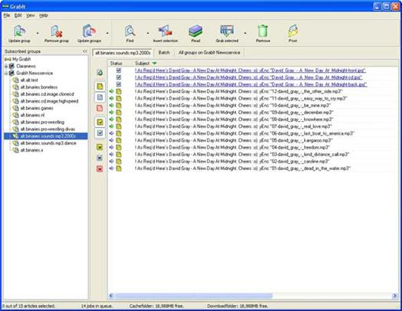Select the alt.binaries.sounds.mp3.2000s tab
The width and height of the screenshot is (402, 311).
point(123,53)
